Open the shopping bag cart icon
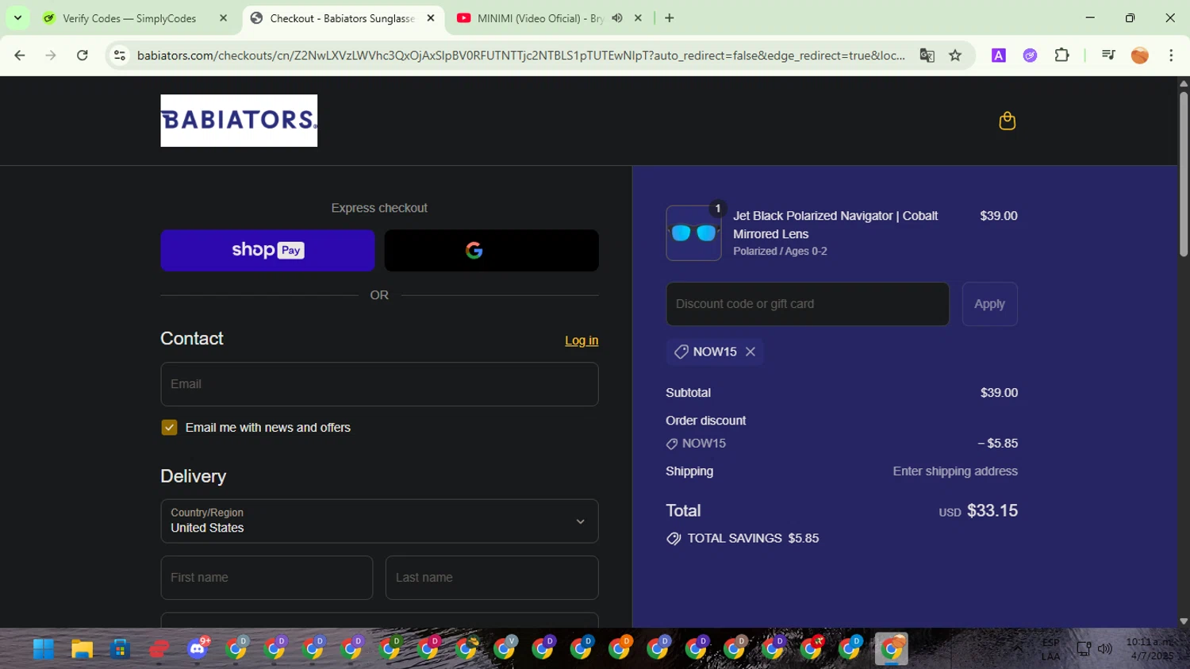 pyautogui.click(x=1007, y=121)
